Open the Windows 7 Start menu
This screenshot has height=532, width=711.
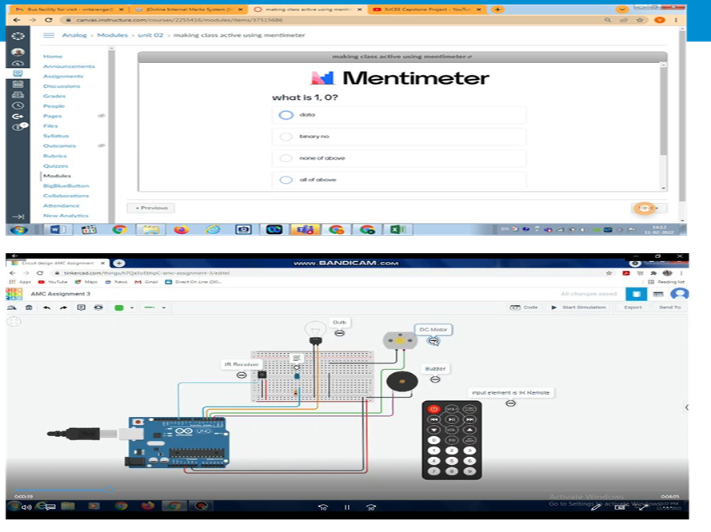(18, 229)
